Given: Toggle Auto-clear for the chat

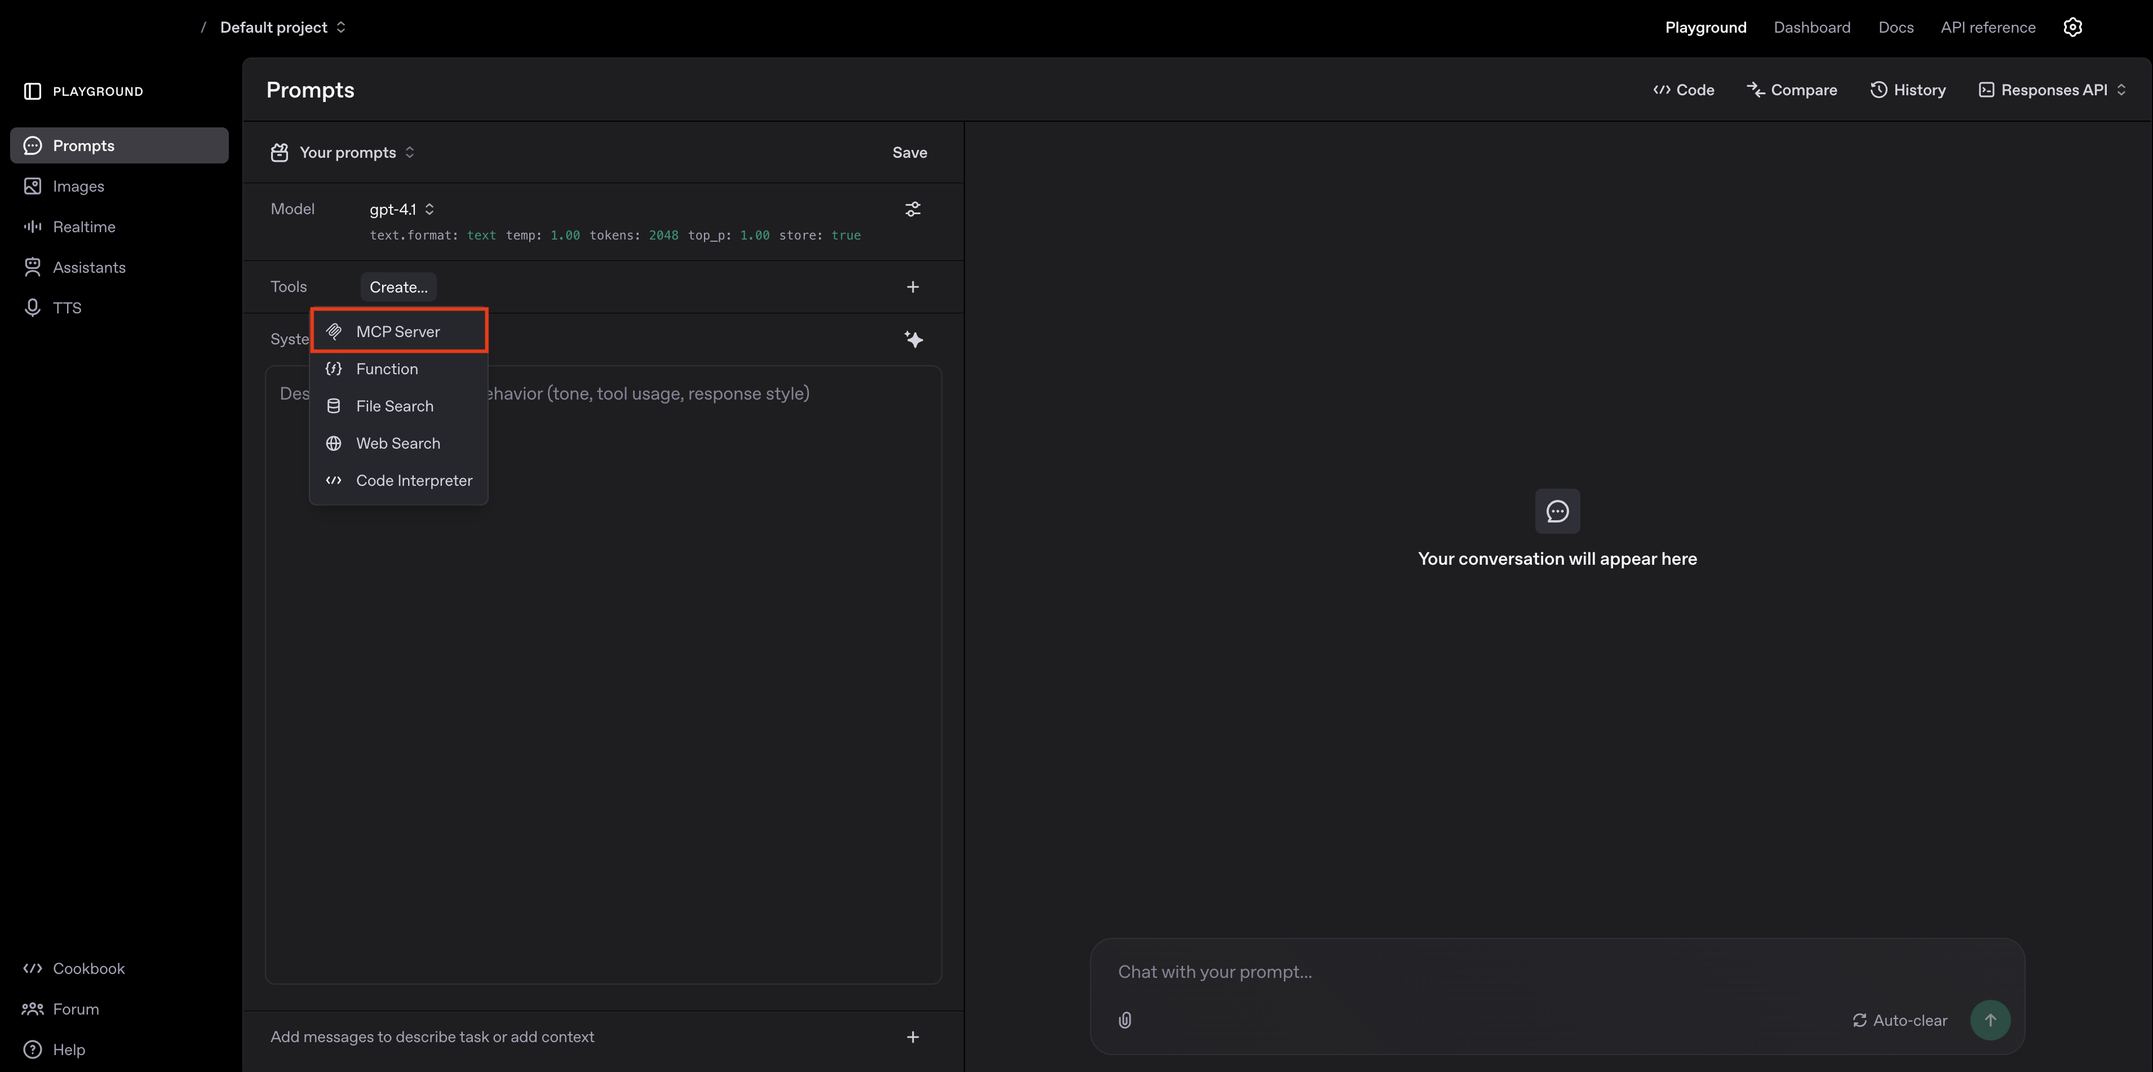Looking at the screenshot, I should pyautogui.click(x=1900, y=1020).
